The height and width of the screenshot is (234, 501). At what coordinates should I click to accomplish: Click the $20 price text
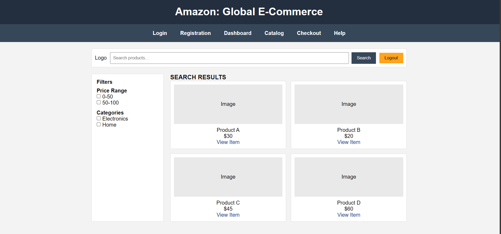(349, 136)
